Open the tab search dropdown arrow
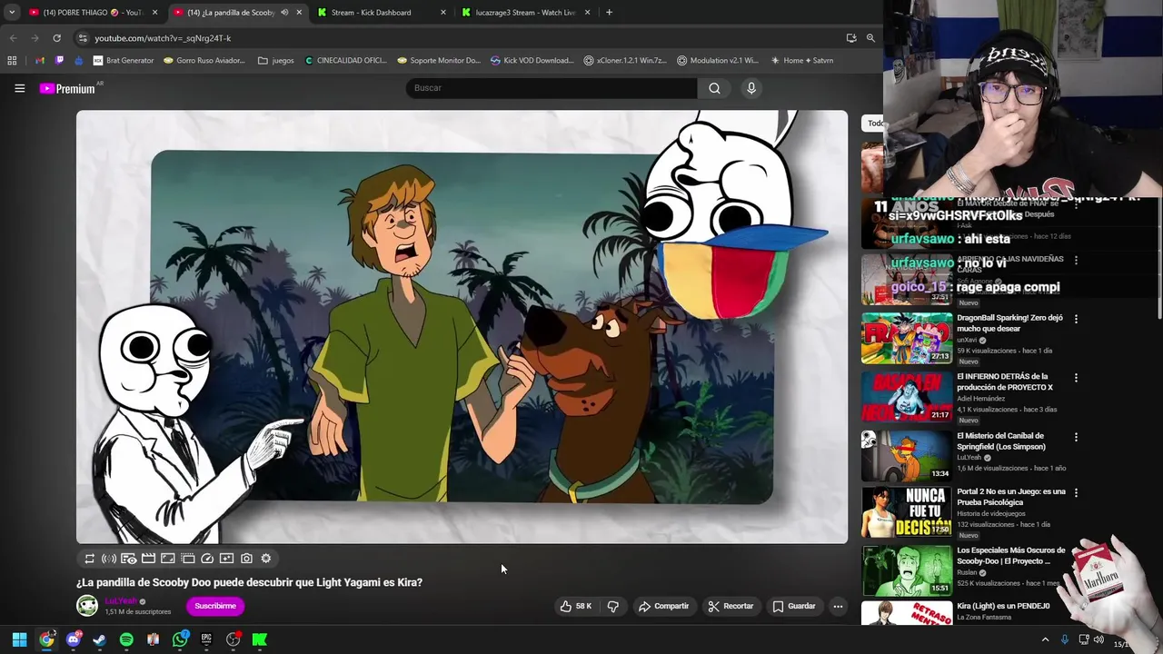The image size is (1163, 654). (x=12, y=13)
